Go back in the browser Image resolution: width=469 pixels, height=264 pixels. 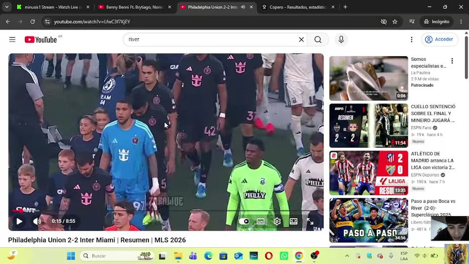point(8,22)
